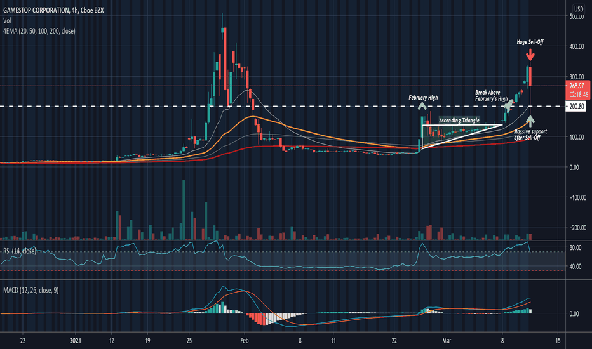Click the USD currency label
This screenshot has height=349, width=592.
[579, 9]
